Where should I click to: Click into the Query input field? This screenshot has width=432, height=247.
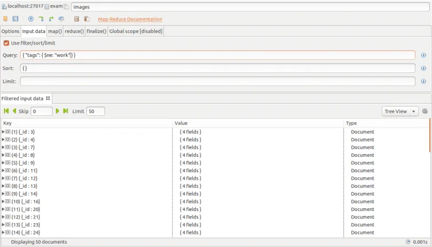(218, 55)
